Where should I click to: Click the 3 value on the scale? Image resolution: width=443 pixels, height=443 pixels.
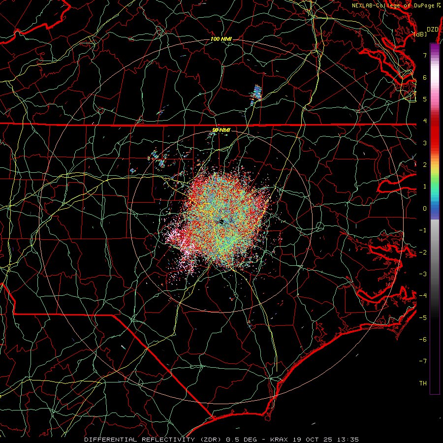coord(425,143)
